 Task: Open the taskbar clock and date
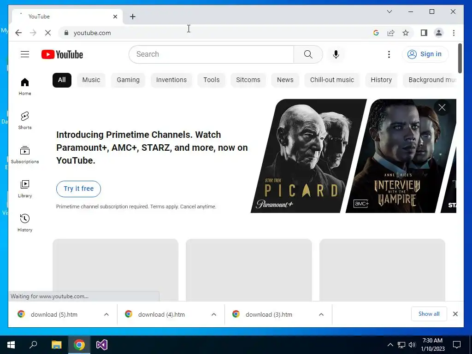[x=433, y=345]
